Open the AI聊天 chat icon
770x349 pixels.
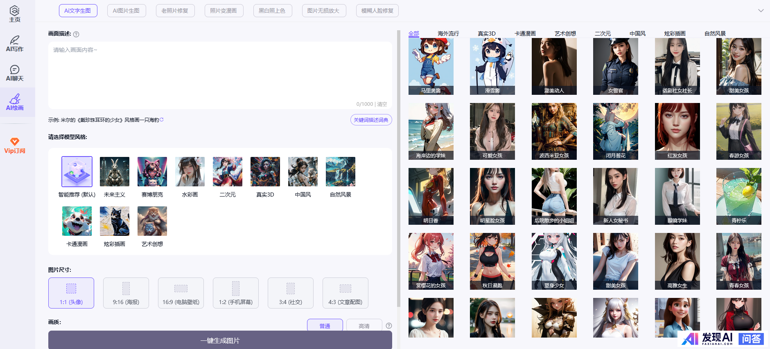coord(15,73)
